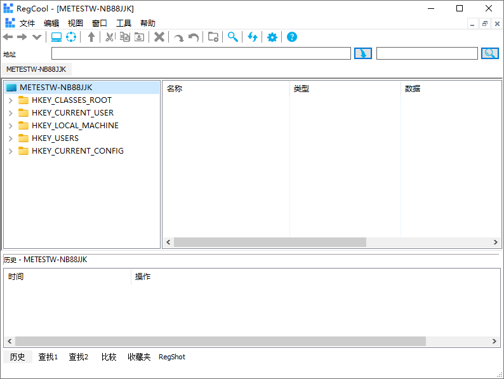Open the history dropdown arrow in toolbar

click(37, 37)
